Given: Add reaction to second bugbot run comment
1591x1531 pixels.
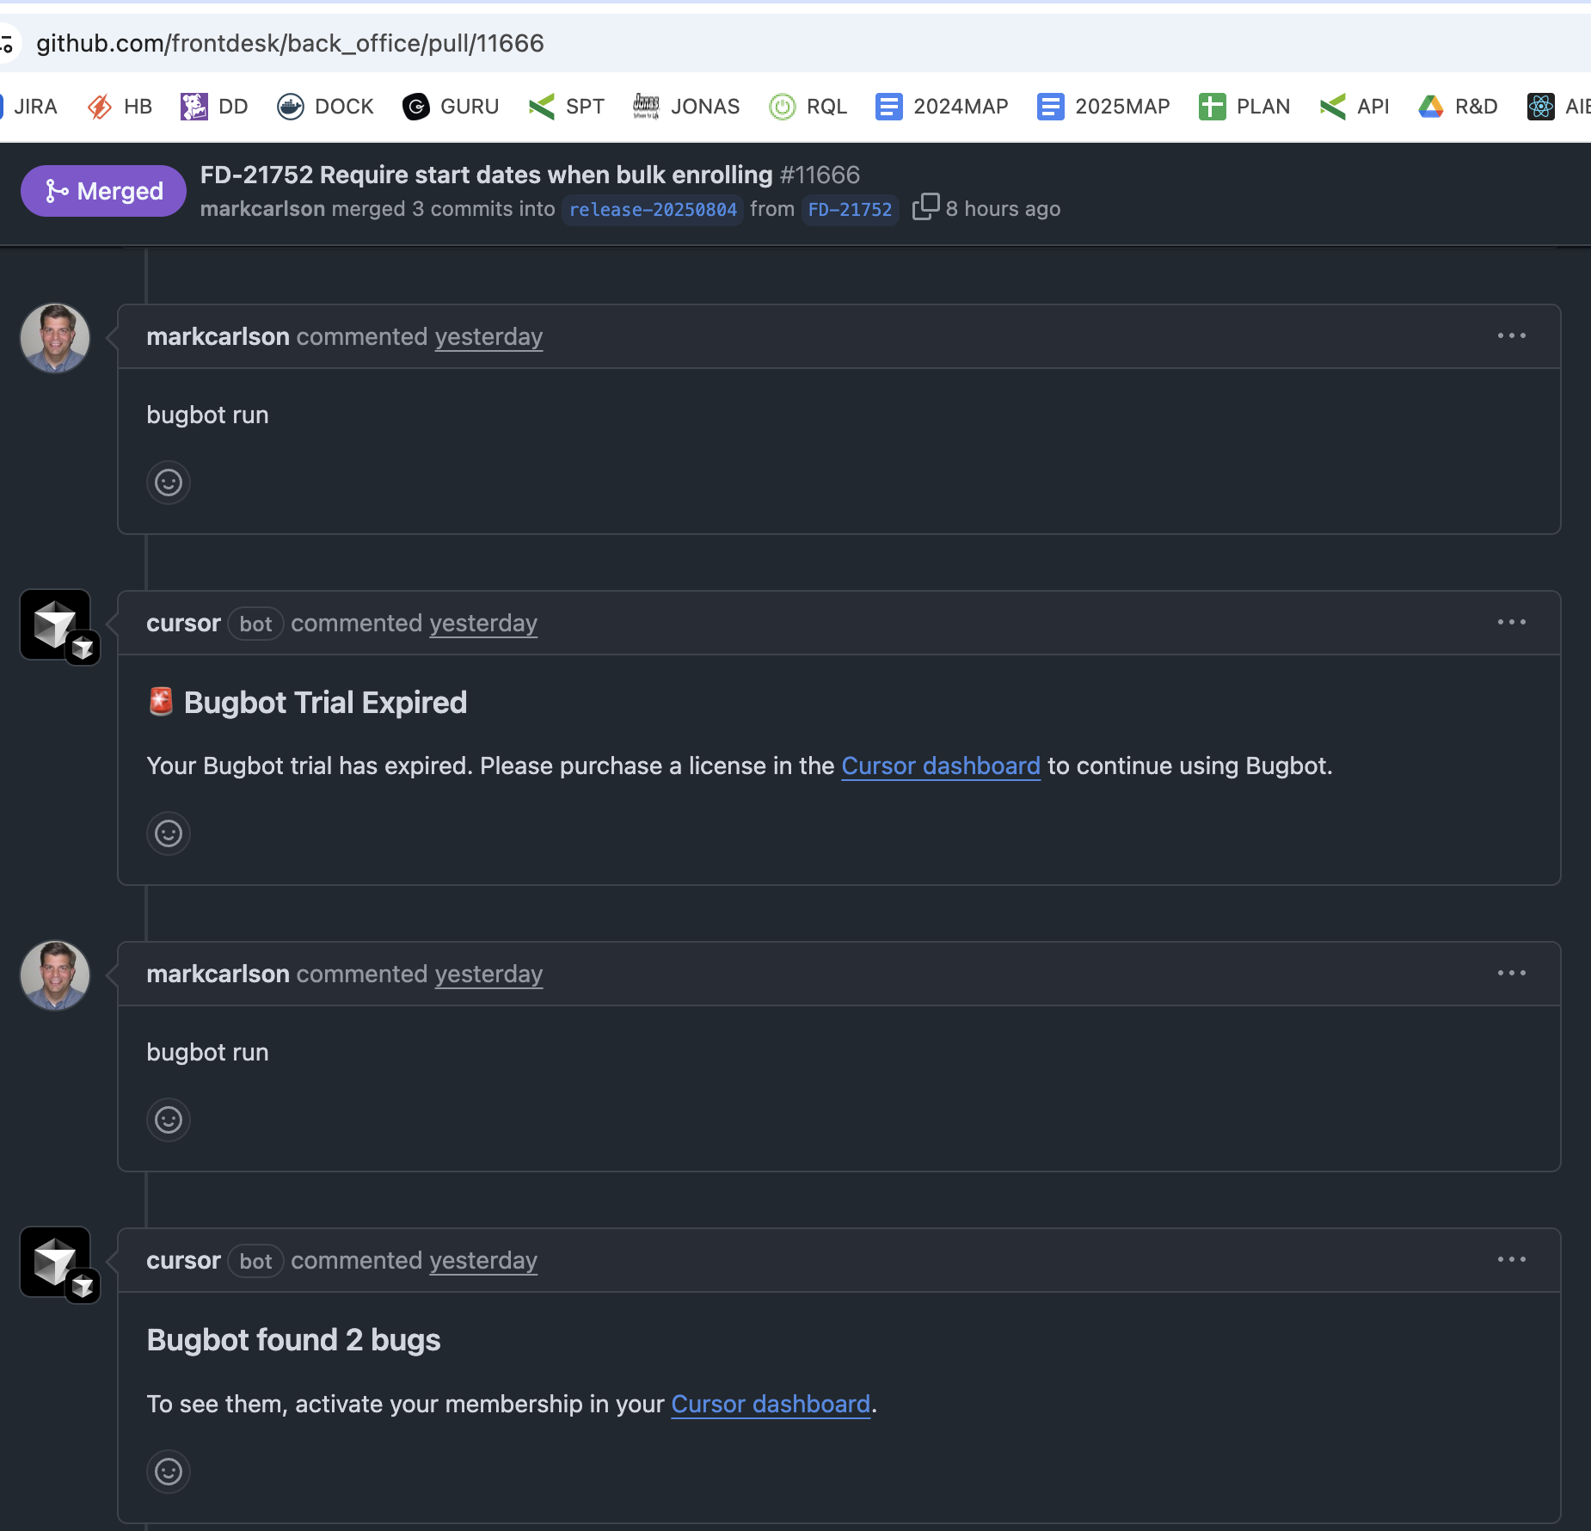Looking at the screenshot, I should [169, 1120].
